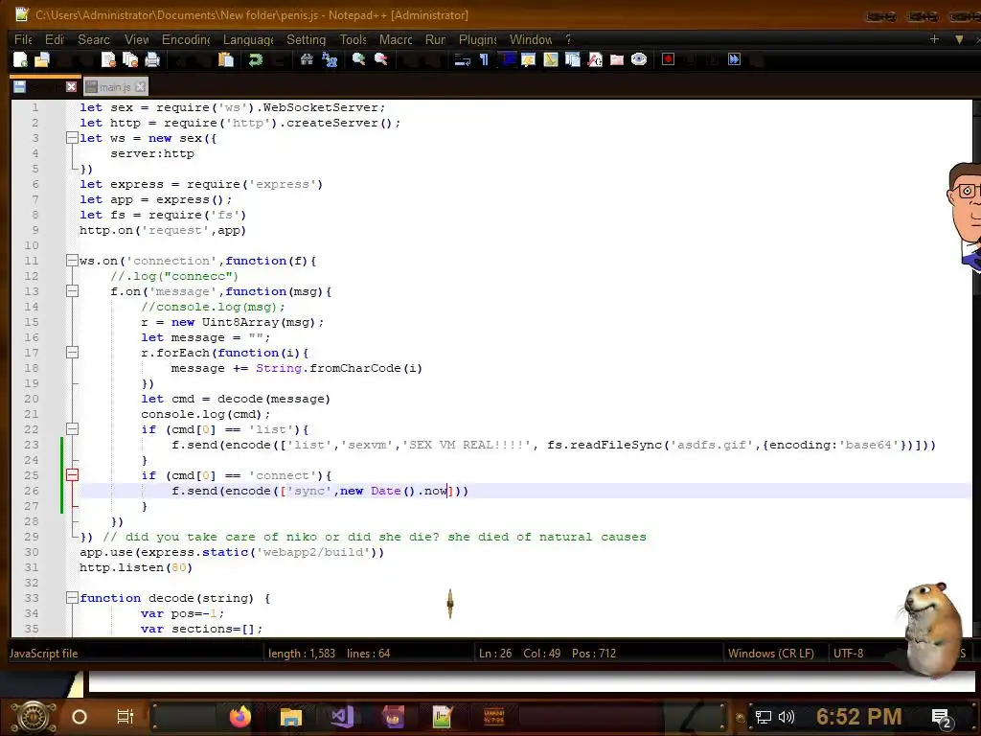
Task: Open the Language menu
Action: [248, 39]
